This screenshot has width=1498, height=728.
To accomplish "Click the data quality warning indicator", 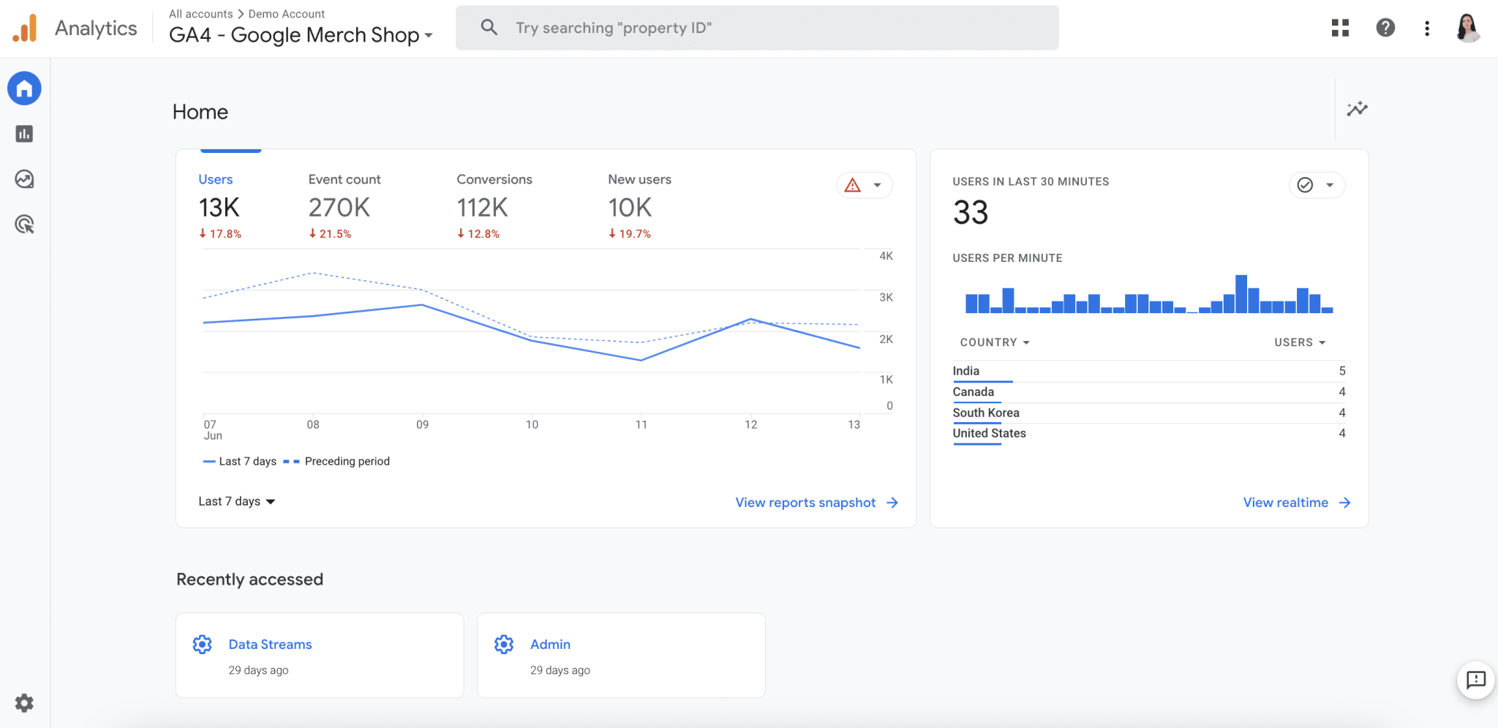I will [854, 184].
